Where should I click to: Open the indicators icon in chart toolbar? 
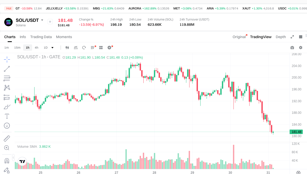pos(76,48)
